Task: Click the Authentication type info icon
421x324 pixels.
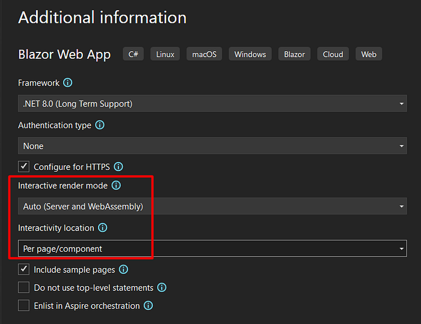Action: pyautogui.click(x=100, y=125)
